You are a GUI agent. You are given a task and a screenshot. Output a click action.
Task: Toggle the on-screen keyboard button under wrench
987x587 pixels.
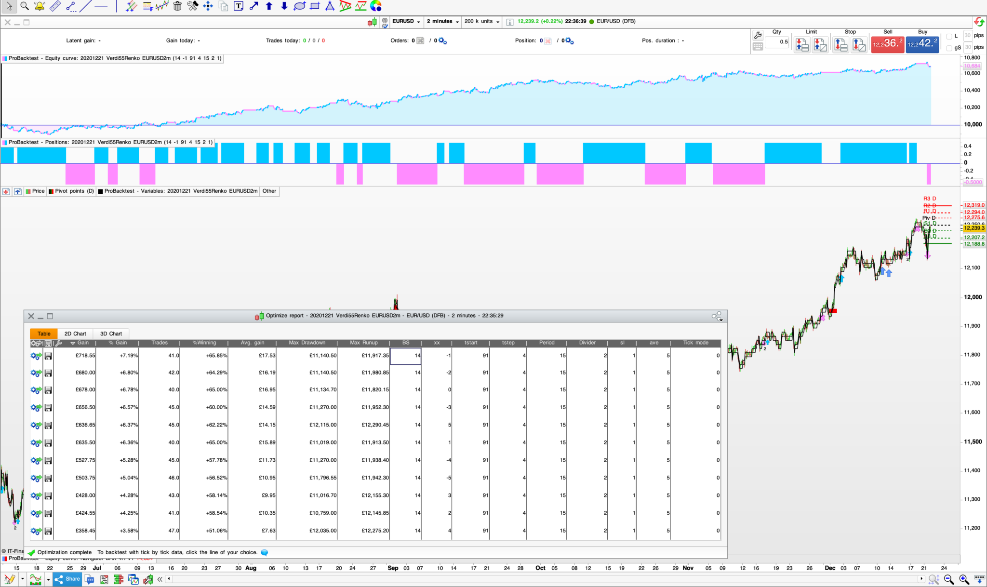[758, 47]
